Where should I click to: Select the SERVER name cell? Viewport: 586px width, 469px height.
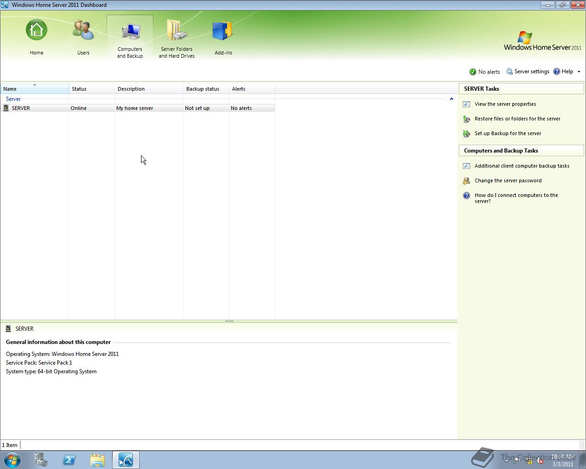[x=21, y=108]
